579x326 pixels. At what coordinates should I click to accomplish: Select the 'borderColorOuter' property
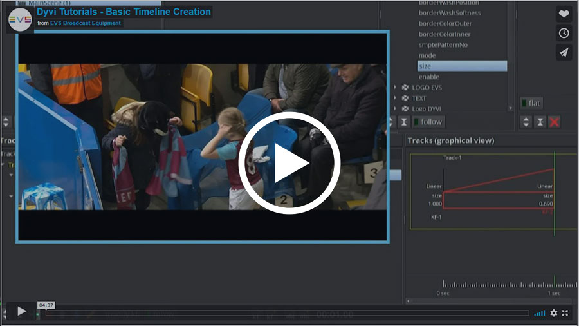point(445,23)
